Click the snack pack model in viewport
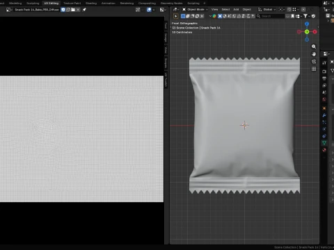This screenshot has height=250, width=334. pyautogui.click(x=244, y=125)
